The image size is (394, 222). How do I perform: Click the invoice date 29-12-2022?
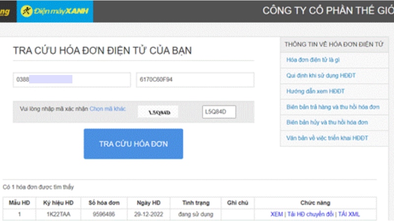point(149,214)
